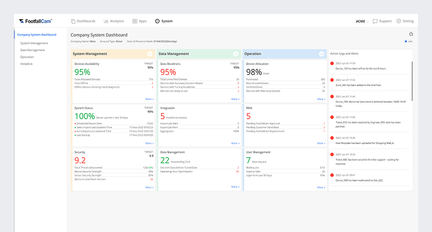Click the share/export icon at top right

(x=411, y=34)
